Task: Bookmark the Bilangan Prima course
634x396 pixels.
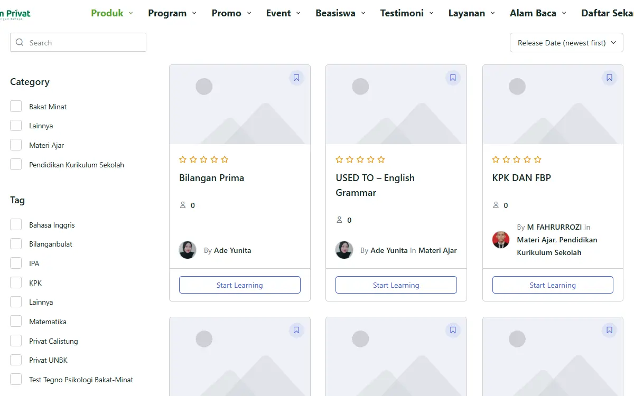Action: pos(296,78)
